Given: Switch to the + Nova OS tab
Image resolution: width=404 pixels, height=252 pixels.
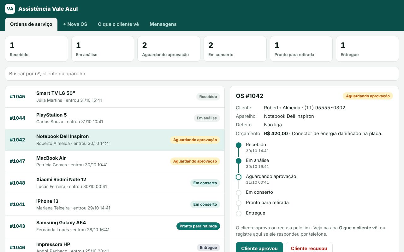Looking at the screenshot, I should pos(75,24).
